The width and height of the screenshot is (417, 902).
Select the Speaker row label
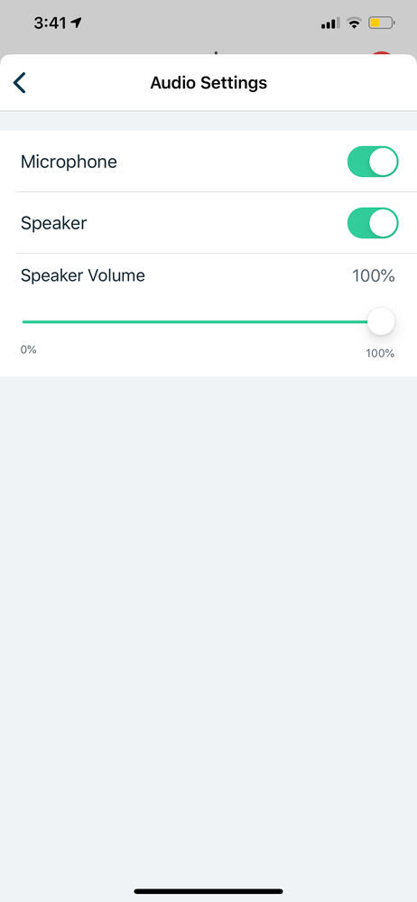53,223
